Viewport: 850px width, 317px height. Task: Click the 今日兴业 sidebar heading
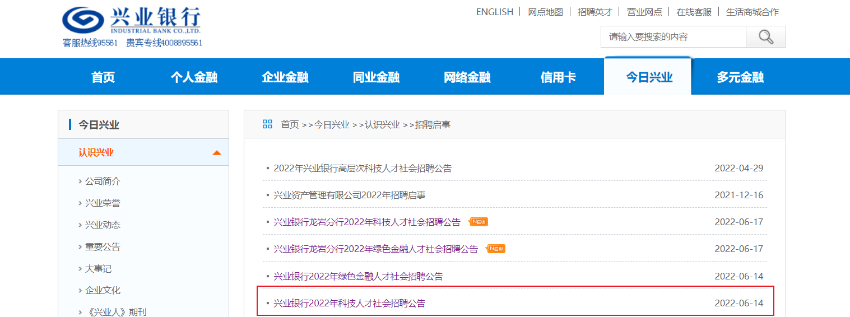click(x=99, y=125)
